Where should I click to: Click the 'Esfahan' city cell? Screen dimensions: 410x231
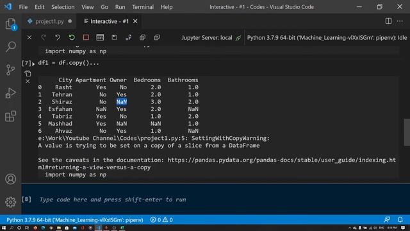point(60,109)
